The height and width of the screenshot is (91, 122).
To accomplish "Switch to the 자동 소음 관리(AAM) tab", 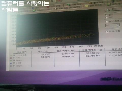I will [67, 8].
